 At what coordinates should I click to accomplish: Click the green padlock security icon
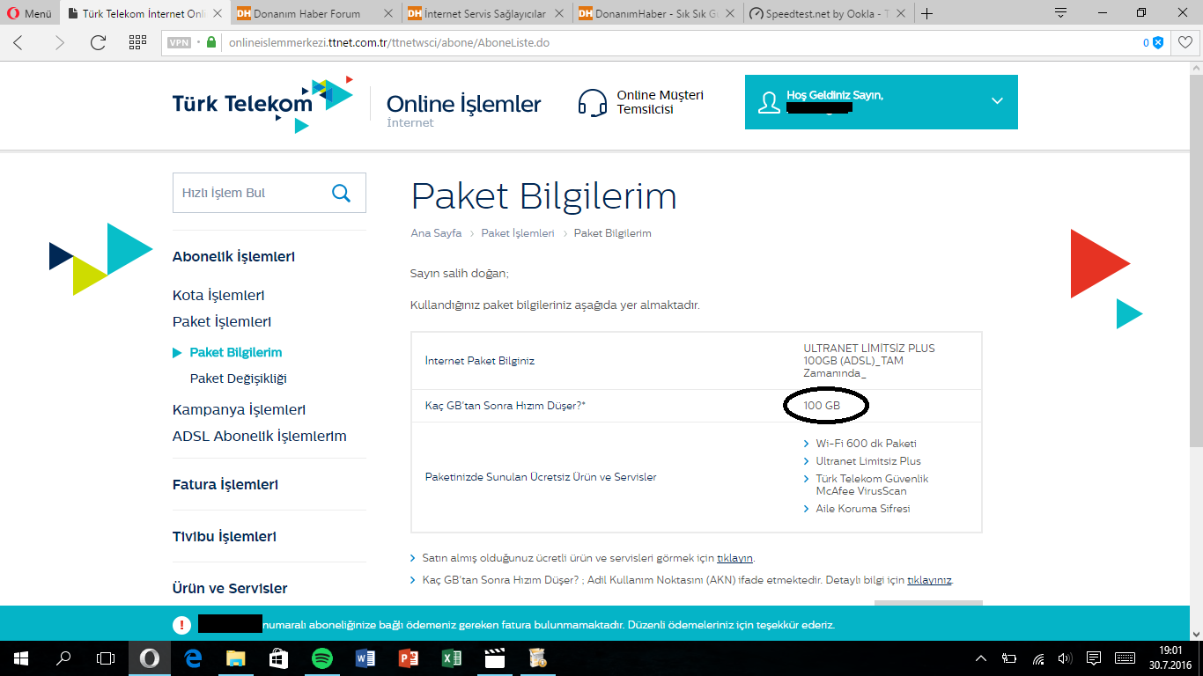(x=211, y=42)
